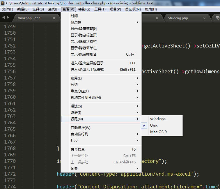
Task: Click the Sublime Text icon in title bar
Action: (3, 3)
